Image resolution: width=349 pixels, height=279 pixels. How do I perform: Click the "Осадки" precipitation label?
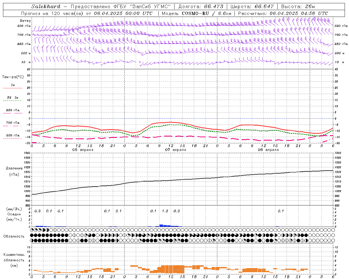pyautogui.click(x=14, y=214)
